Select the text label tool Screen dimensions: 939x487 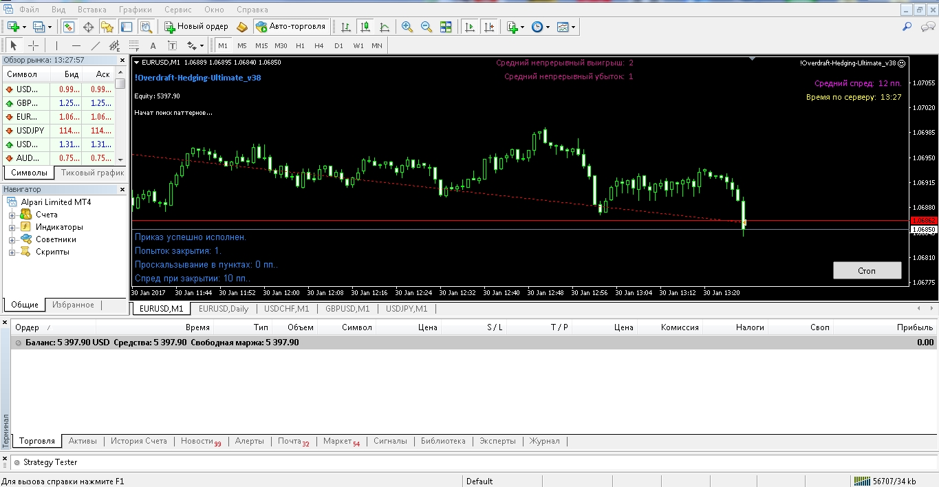tap(173, 45)
